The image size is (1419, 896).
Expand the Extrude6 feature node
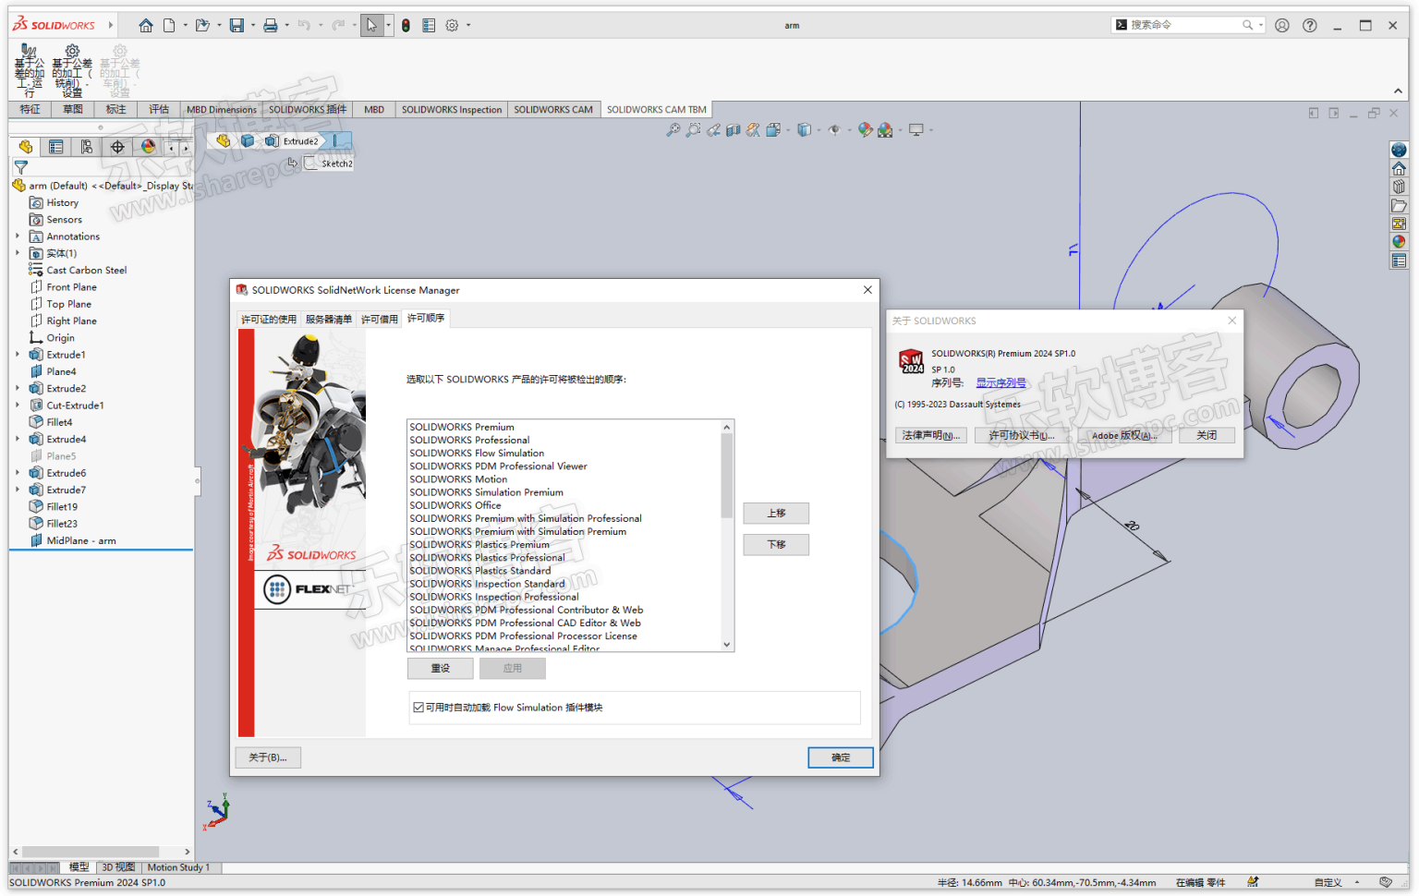pyautogui.click(x=18, y=473)
